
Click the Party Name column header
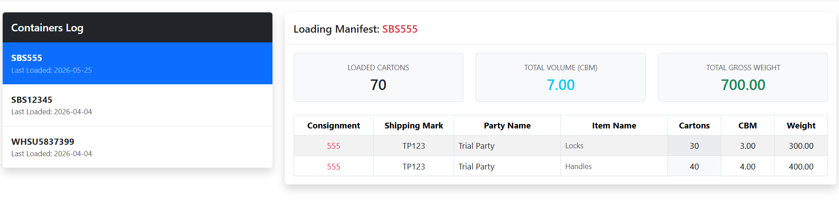tap(507, 125)
